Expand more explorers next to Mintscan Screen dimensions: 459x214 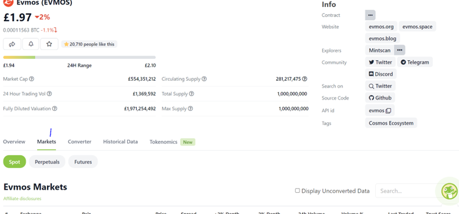pyautogui.click(x=399, y=50)
